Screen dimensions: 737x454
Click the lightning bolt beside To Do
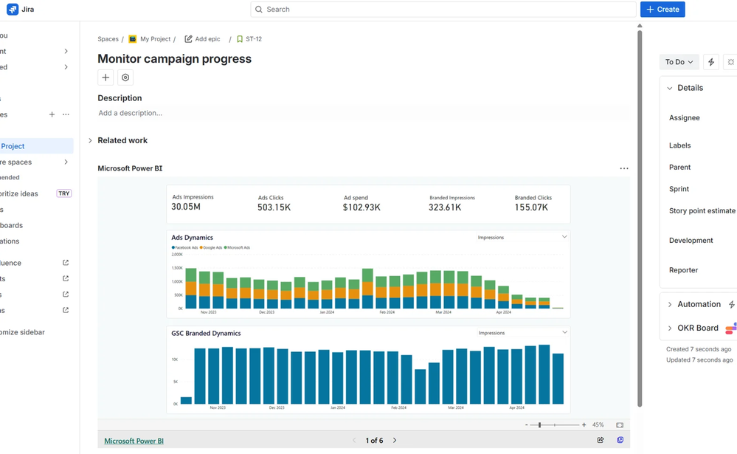pos(711,61)
